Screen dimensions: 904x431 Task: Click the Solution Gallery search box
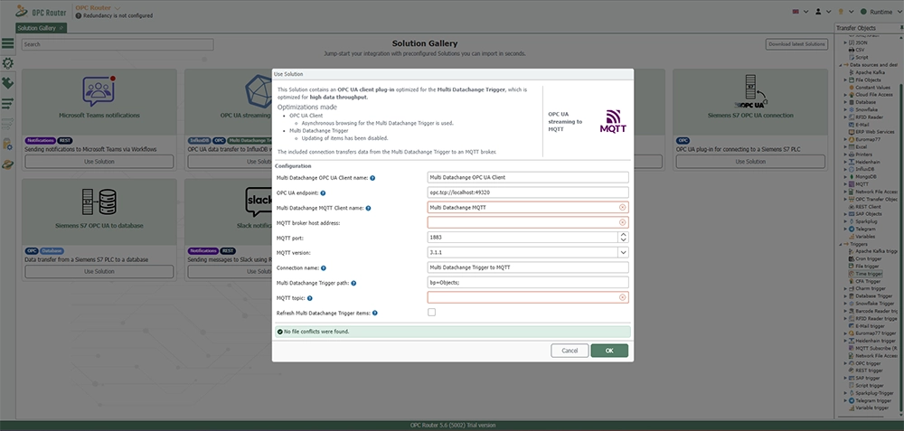point(118,44)
